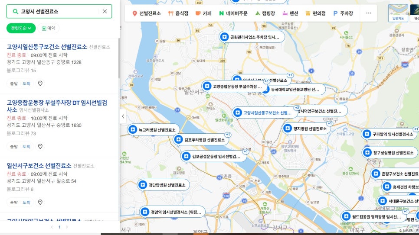Click 덕양구보건소 선별진료소 map marker
Screen dimensions: 419x235
click(x=322, y=111)
